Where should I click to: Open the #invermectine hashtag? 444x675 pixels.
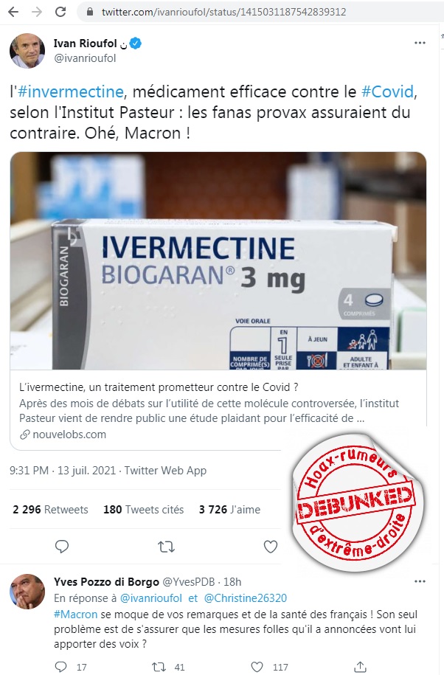pyautogui.click(x=71, y=91)
